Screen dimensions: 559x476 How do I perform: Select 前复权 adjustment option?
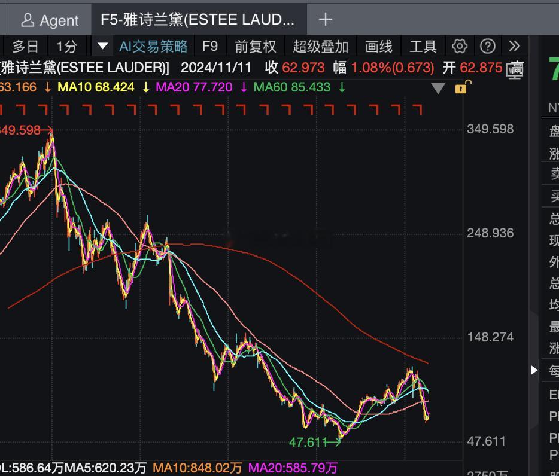click(x=255, y=47)
